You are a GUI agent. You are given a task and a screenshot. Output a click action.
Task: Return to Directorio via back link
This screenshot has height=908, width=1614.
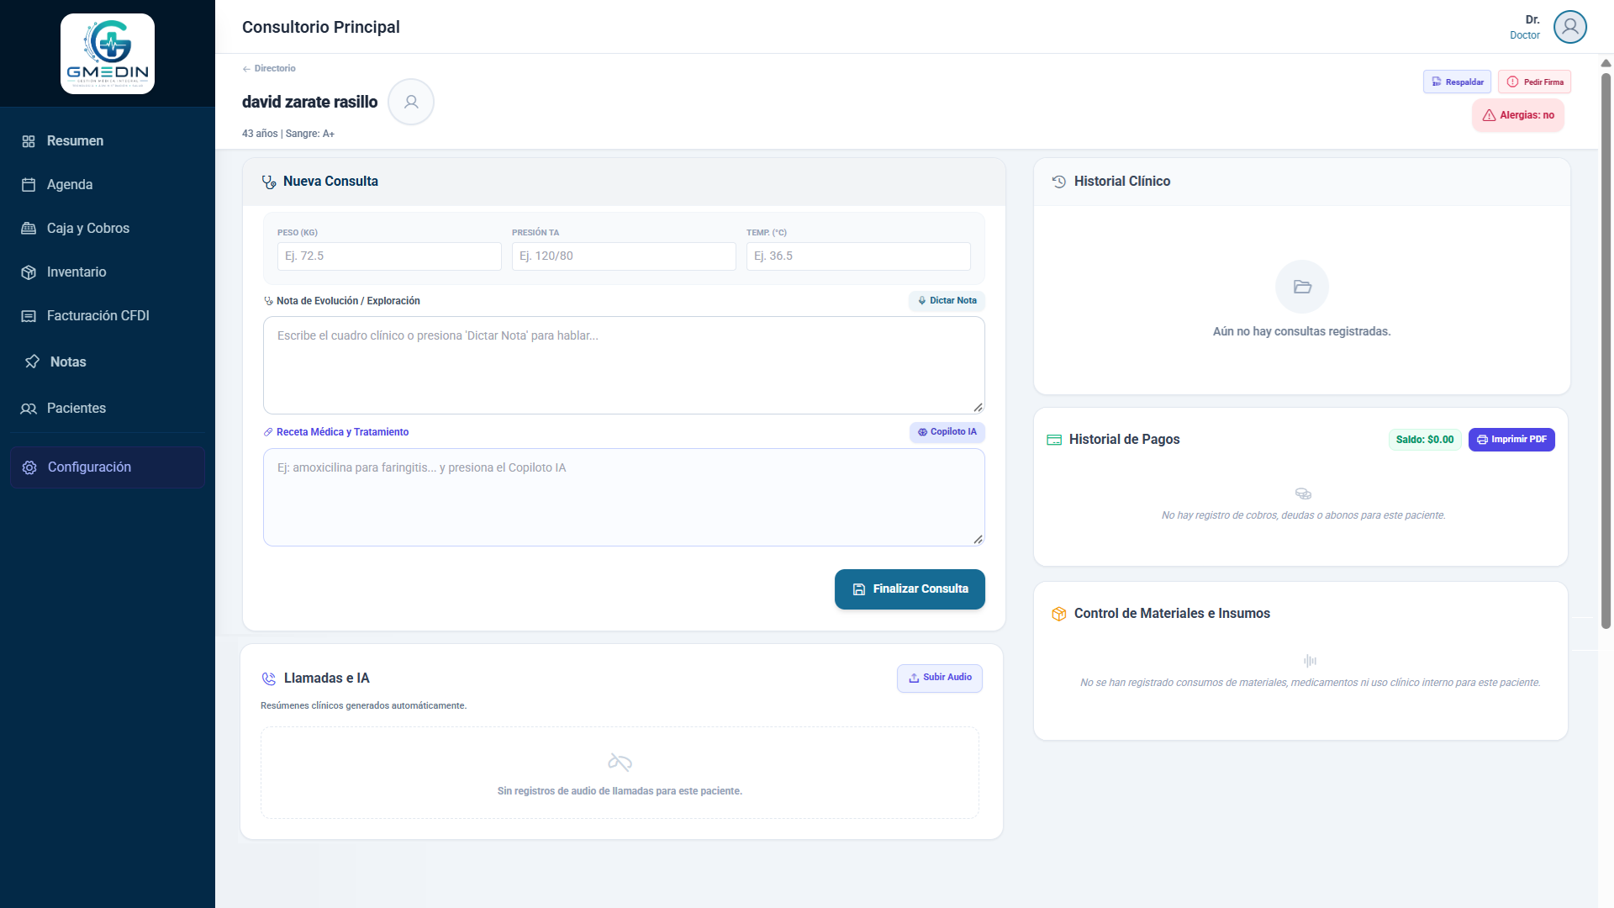(x=269, y=69)
